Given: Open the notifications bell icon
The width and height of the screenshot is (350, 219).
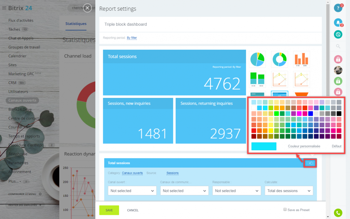Looking at the screenshot, I should tap(338, 22).
